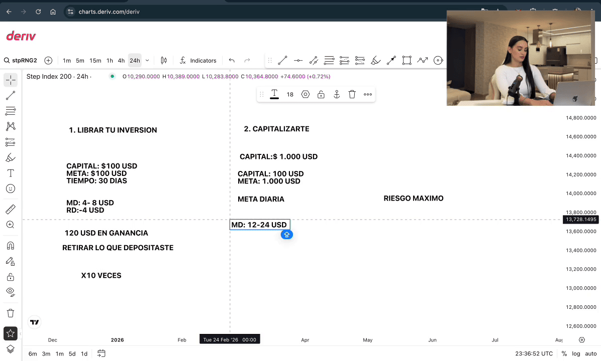Toggle magnet mode for drawings

(x=11, y=246)
